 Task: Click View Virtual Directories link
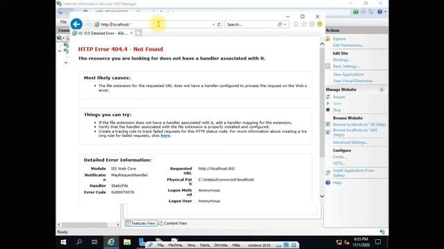coord(352,81)
